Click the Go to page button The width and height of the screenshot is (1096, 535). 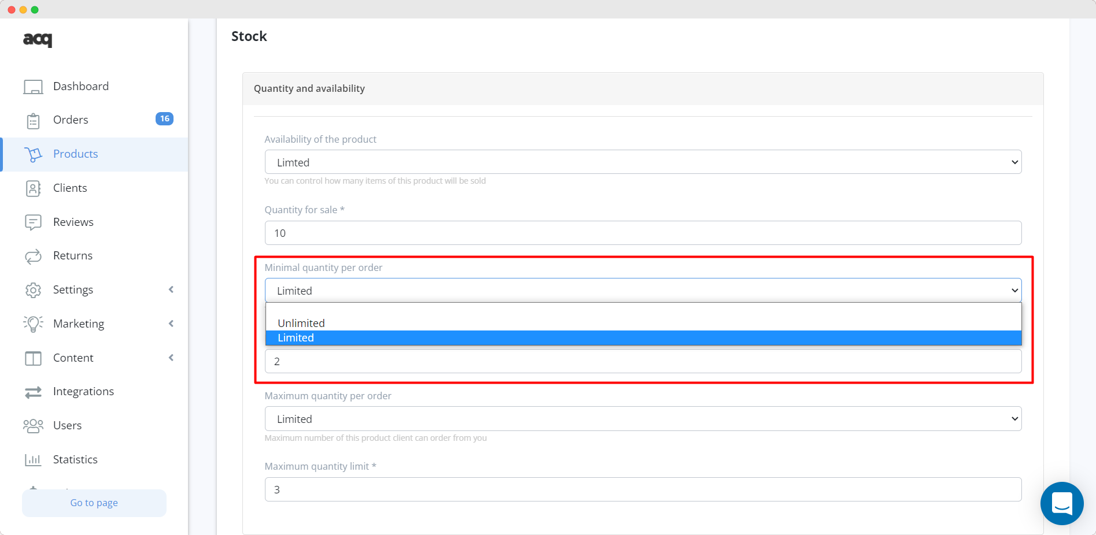click(x=94, y=503)
